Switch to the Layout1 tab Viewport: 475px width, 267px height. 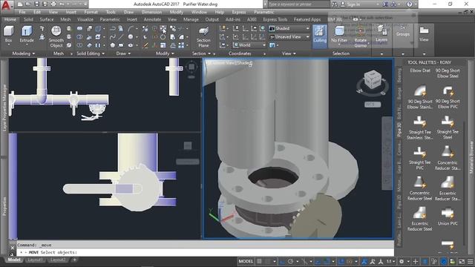[35, 260]
